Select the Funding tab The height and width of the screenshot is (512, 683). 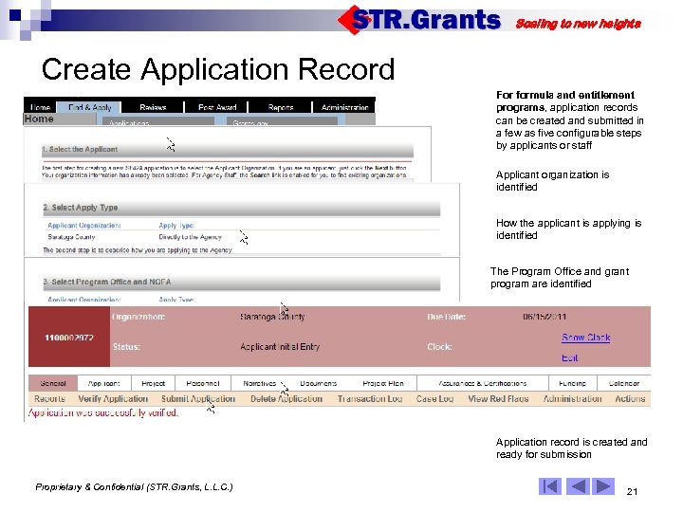572,384
